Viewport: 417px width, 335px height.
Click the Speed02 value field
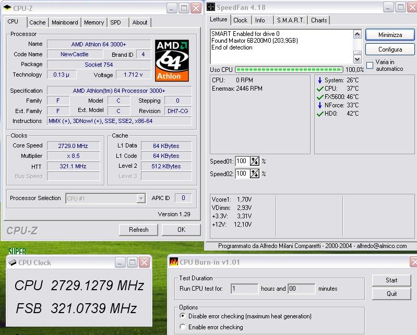point(242,173)
